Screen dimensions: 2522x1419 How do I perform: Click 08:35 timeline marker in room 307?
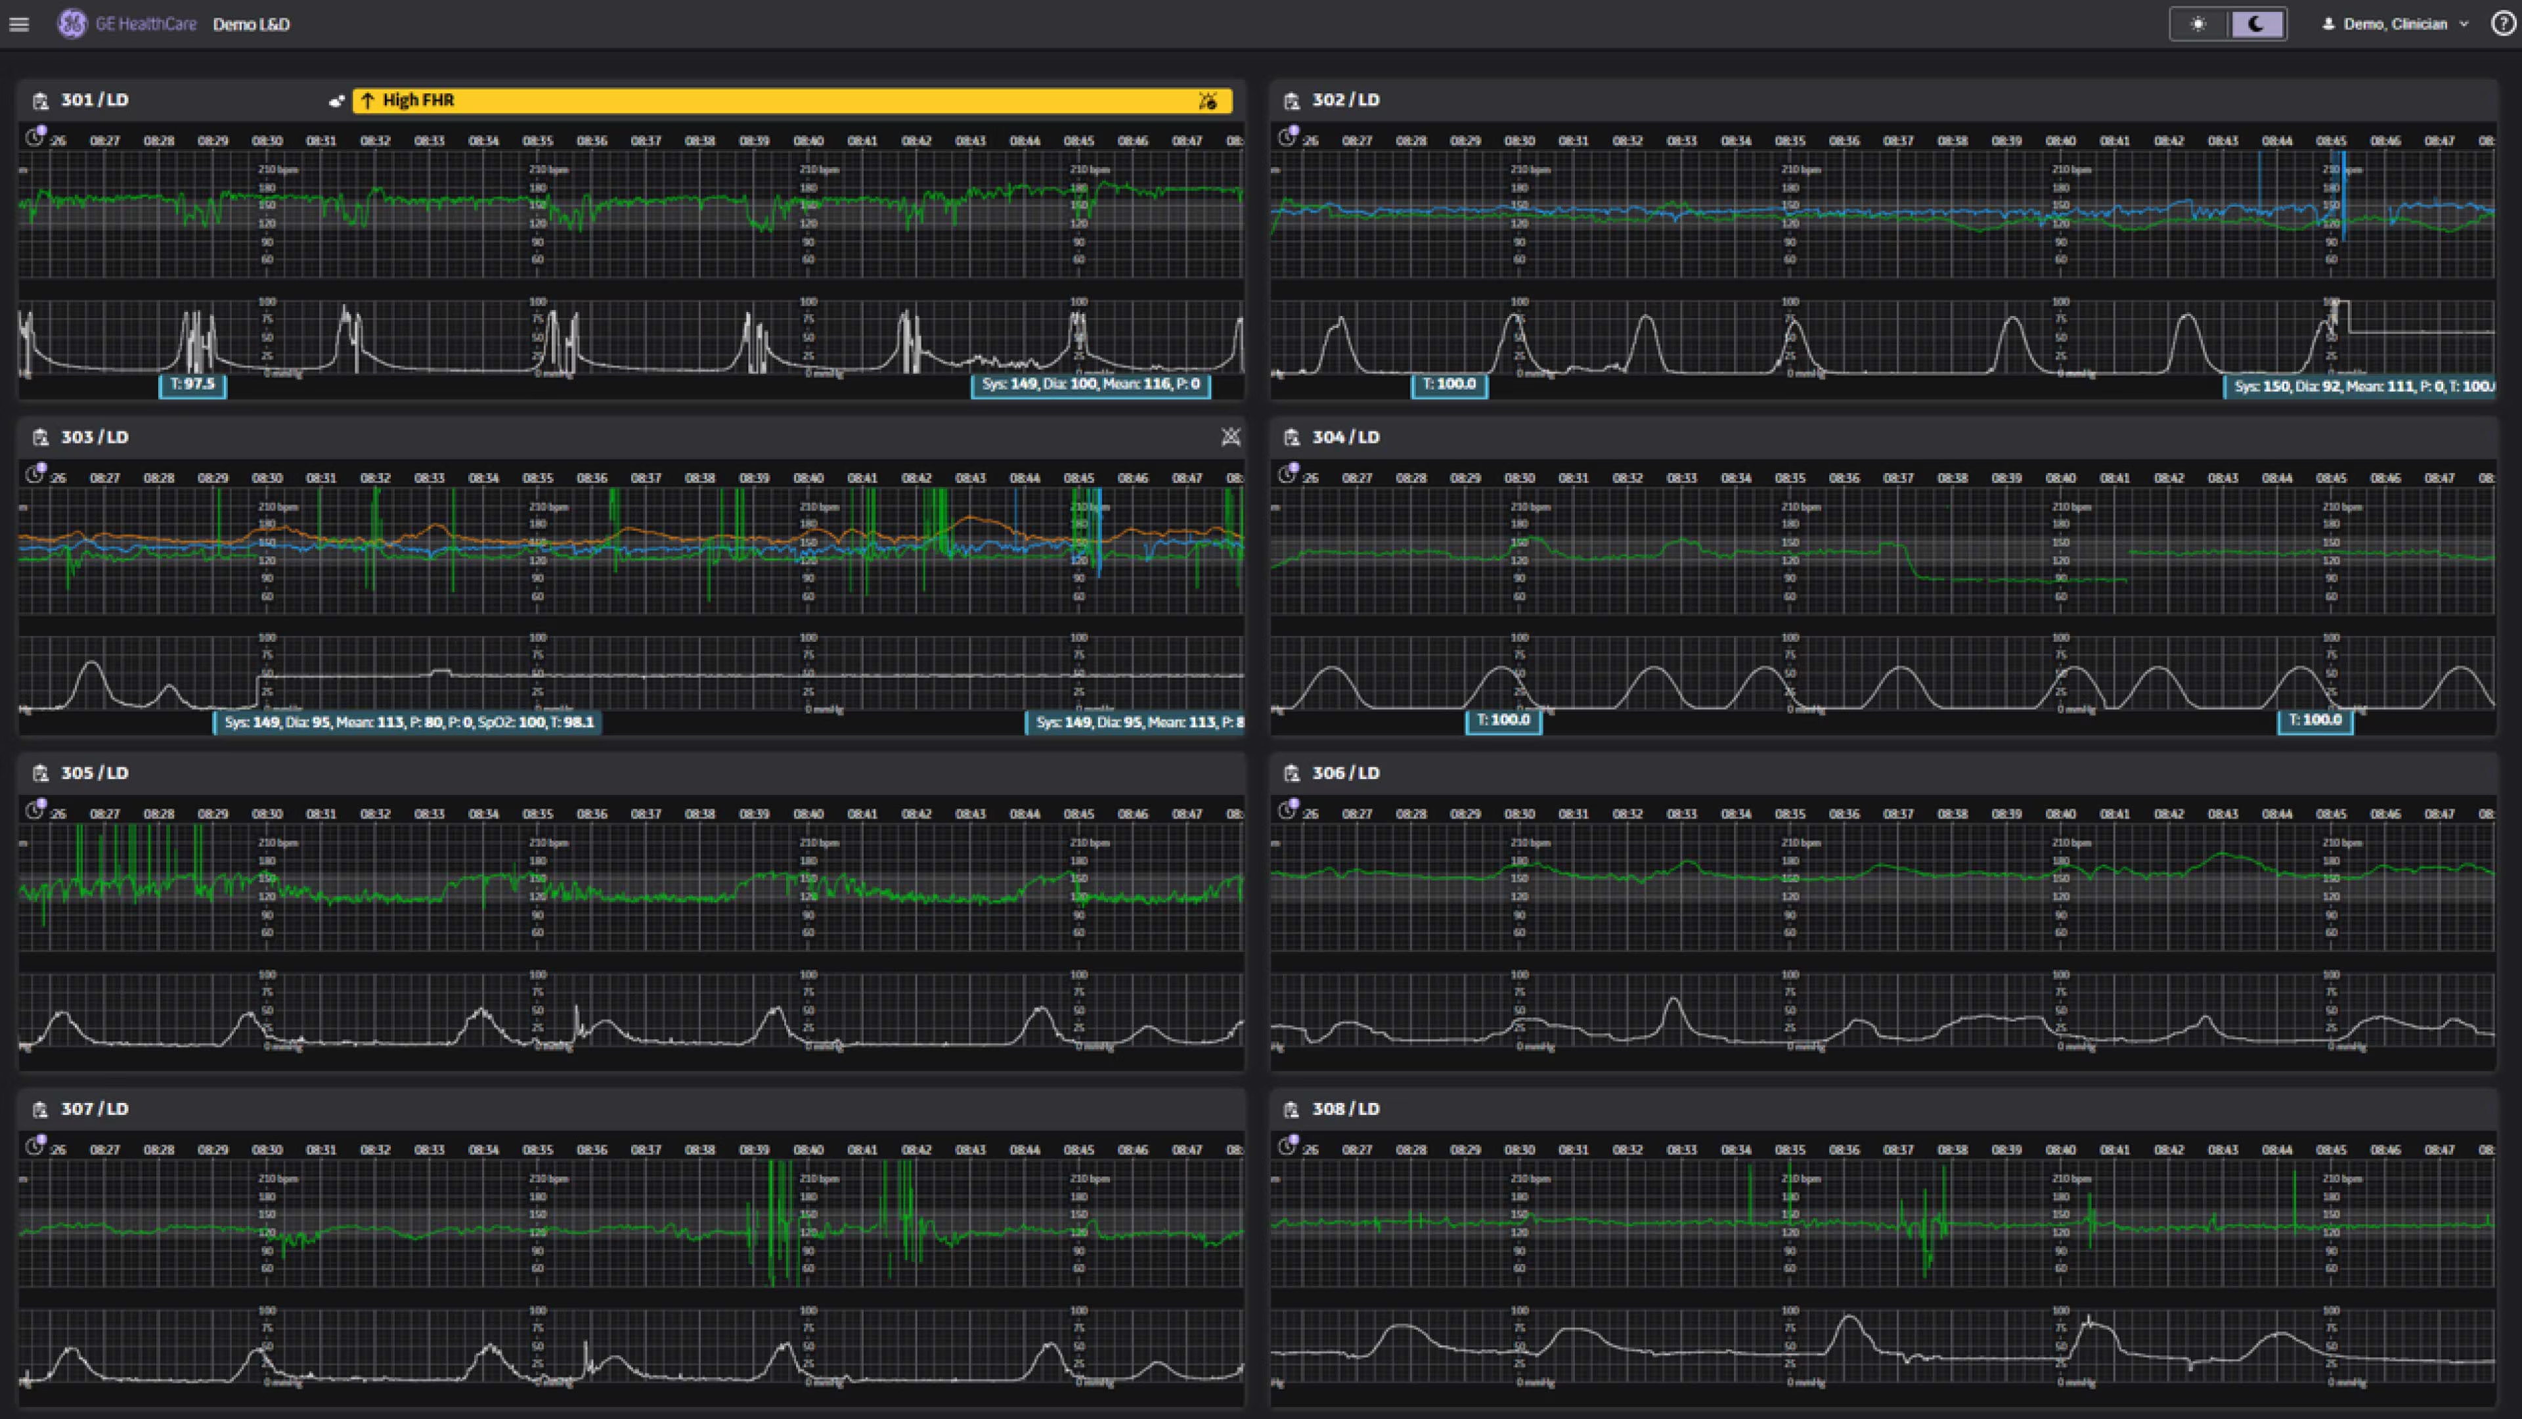point(537,1150)
